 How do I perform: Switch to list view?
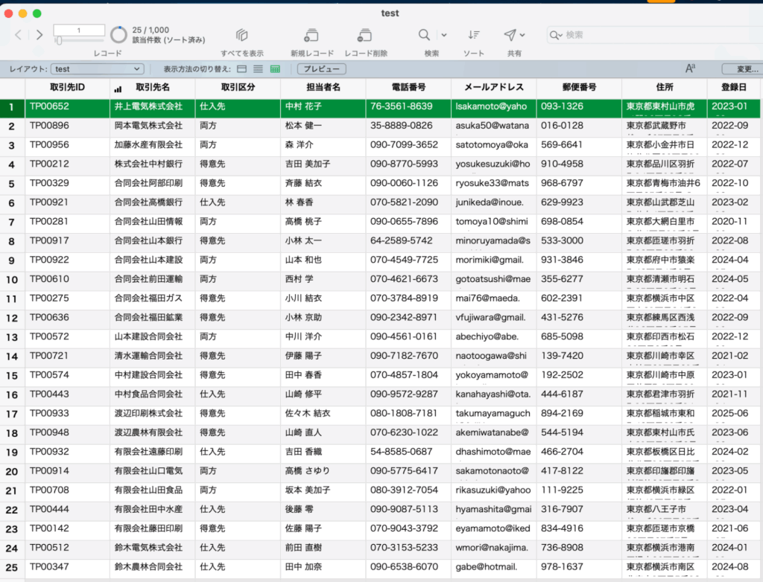(x=258, y=69)
